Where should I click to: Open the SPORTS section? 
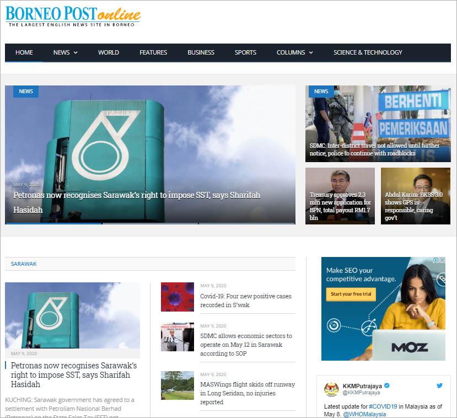245,52
